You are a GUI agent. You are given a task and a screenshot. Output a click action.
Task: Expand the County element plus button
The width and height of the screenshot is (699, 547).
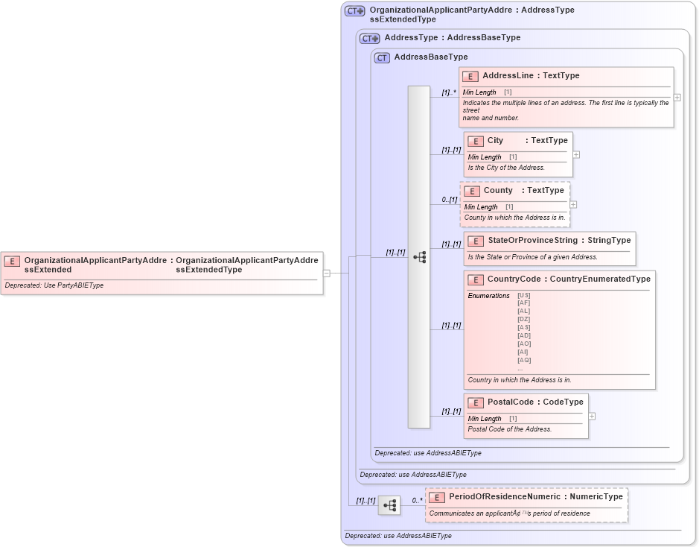tap(575, 203)
